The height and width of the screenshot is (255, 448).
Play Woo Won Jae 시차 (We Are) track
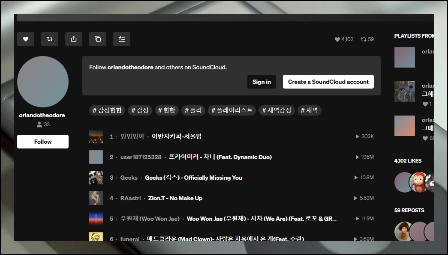pos(262,219)
